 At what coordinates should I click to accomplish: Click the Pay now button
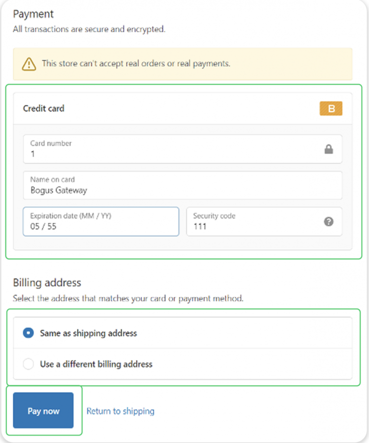[x=43, y=410]
